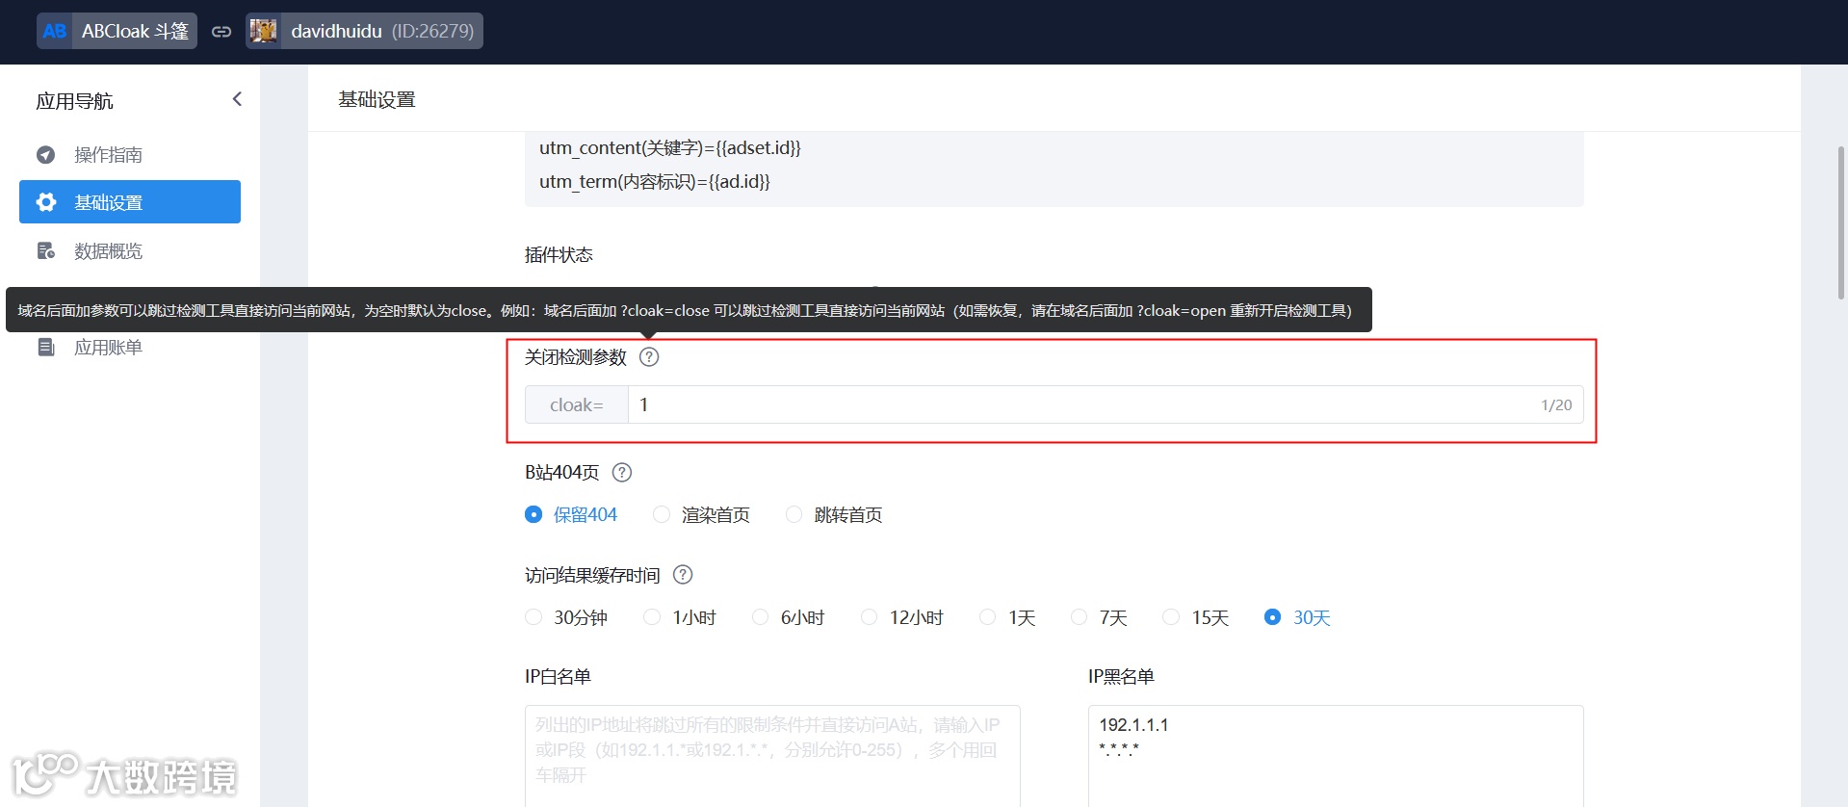1848x807 pixels.
Task: Click the ABCloak AB logo icon
Action: tap(55, 31)
